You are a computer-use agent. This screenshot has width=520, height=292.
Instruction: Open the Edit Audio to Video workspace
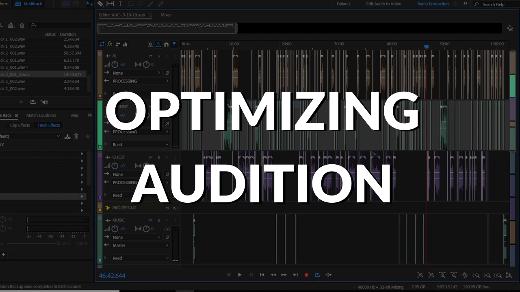pyautogui.click(x=383, y=4)
